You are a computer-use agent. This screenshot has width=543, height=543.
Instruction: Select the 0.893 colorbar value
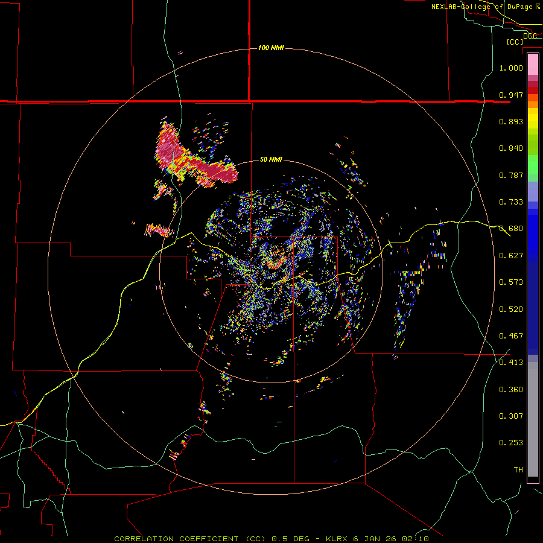511,121
